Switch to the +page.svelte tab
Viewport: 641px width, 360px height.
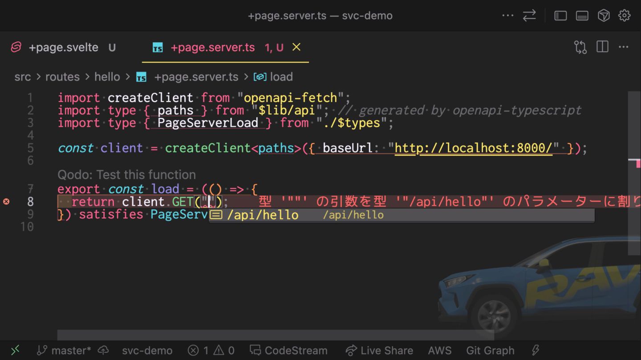point(63,48)
